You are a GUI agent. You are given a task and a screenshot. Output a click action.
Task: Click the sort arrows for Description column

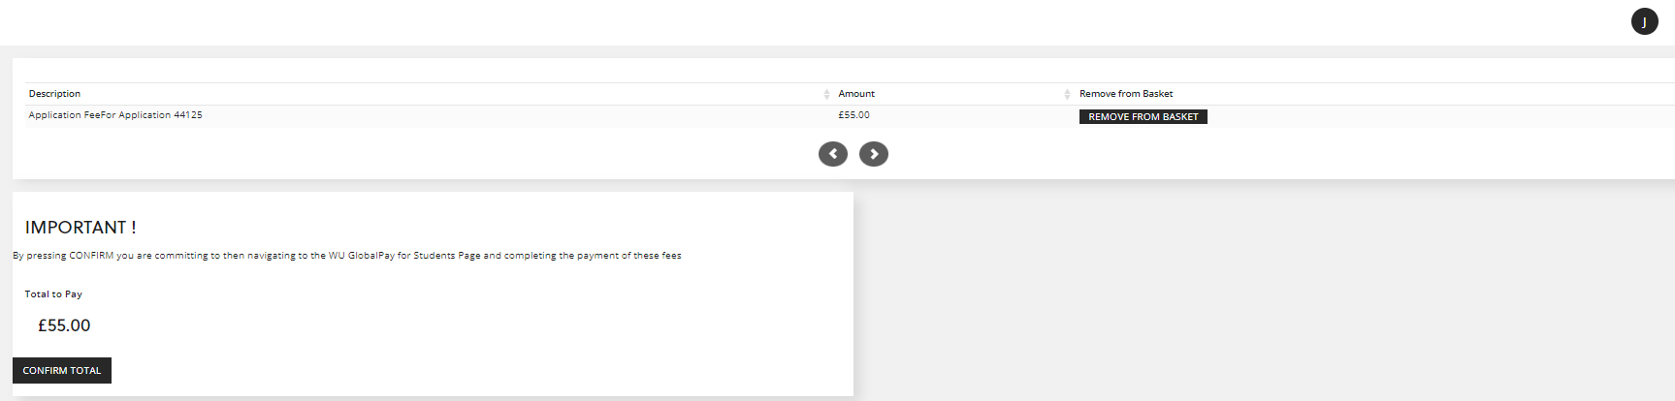(x=826, y=94)
